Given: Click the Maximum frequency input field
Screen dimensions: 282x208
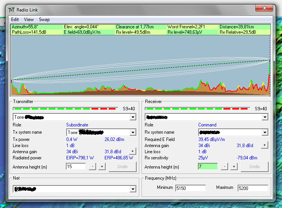Looking at the screenshot, I should 252,188.
